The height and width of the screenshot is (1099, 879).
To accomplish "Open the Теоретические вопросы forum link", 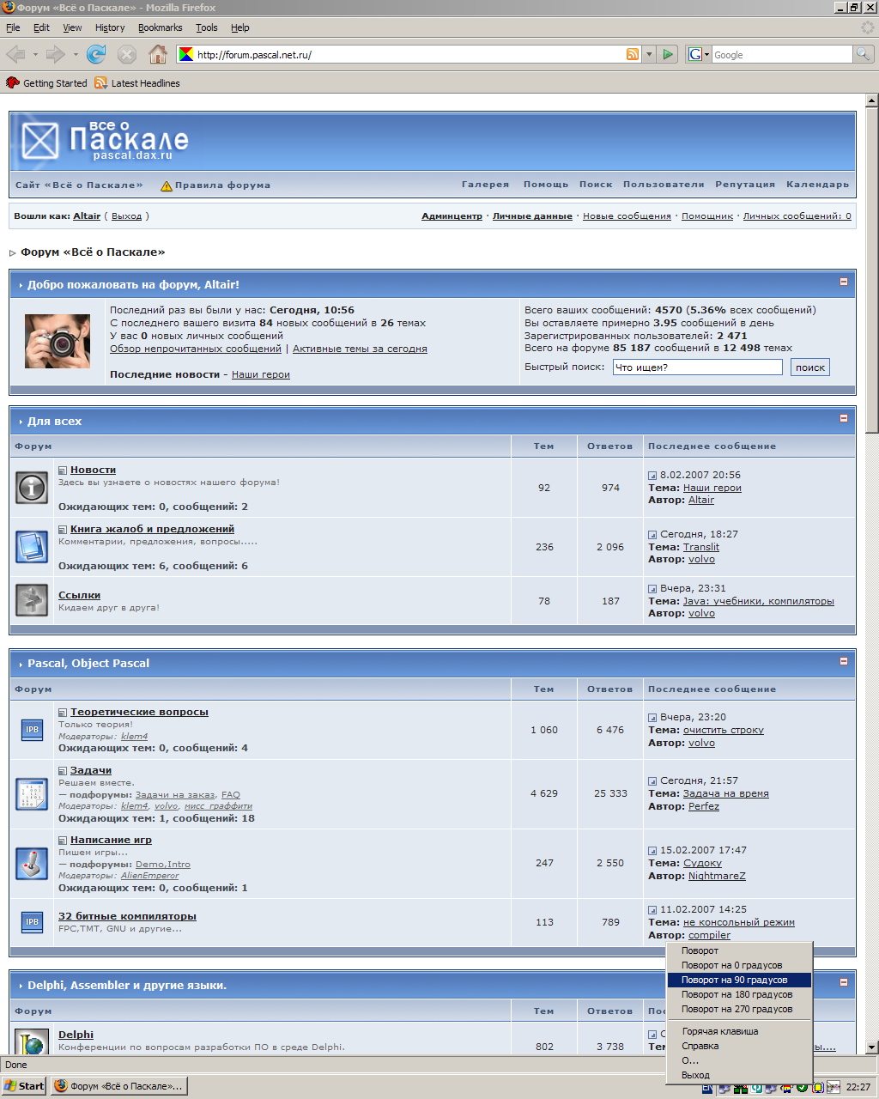I will pos(139,712).
